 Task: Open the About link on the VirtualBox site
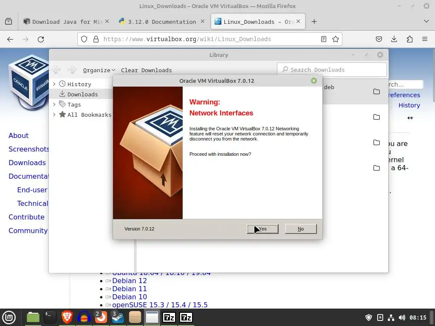(18, 135)
